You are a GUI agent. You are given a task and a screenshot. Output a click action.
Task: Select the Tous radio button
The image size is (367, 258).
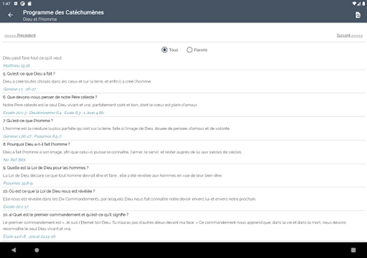(x=165, y=50)
